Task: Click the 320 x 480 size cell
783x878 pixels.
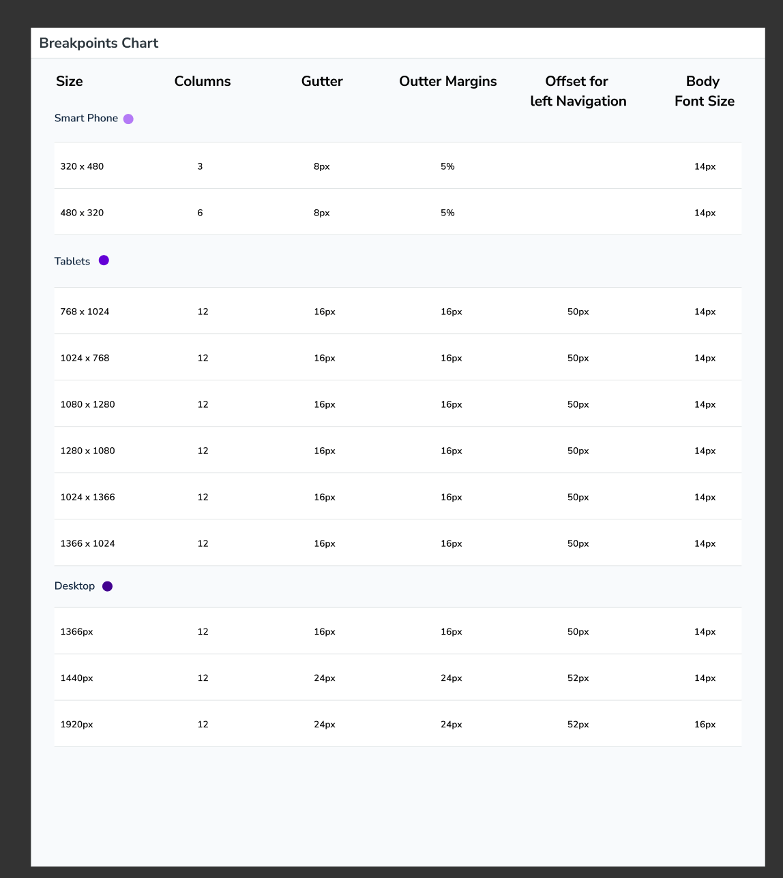Action: pyautogui.click(x=82, y=166)
